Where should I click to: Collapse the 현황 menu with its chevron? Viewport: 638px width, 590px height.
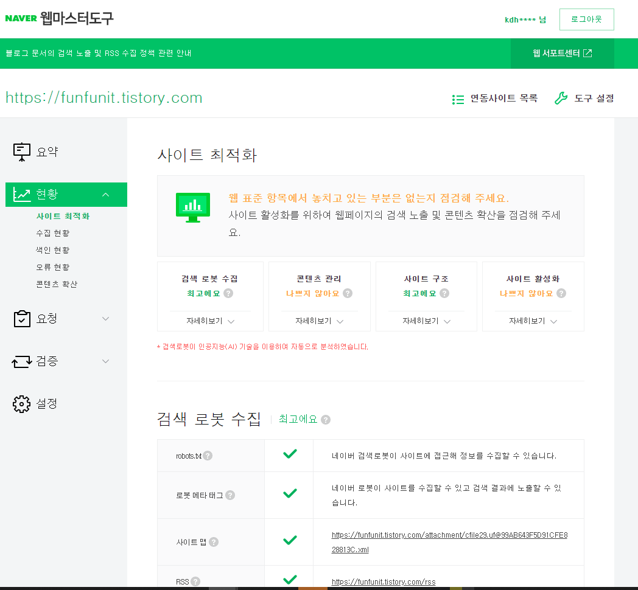106,195
